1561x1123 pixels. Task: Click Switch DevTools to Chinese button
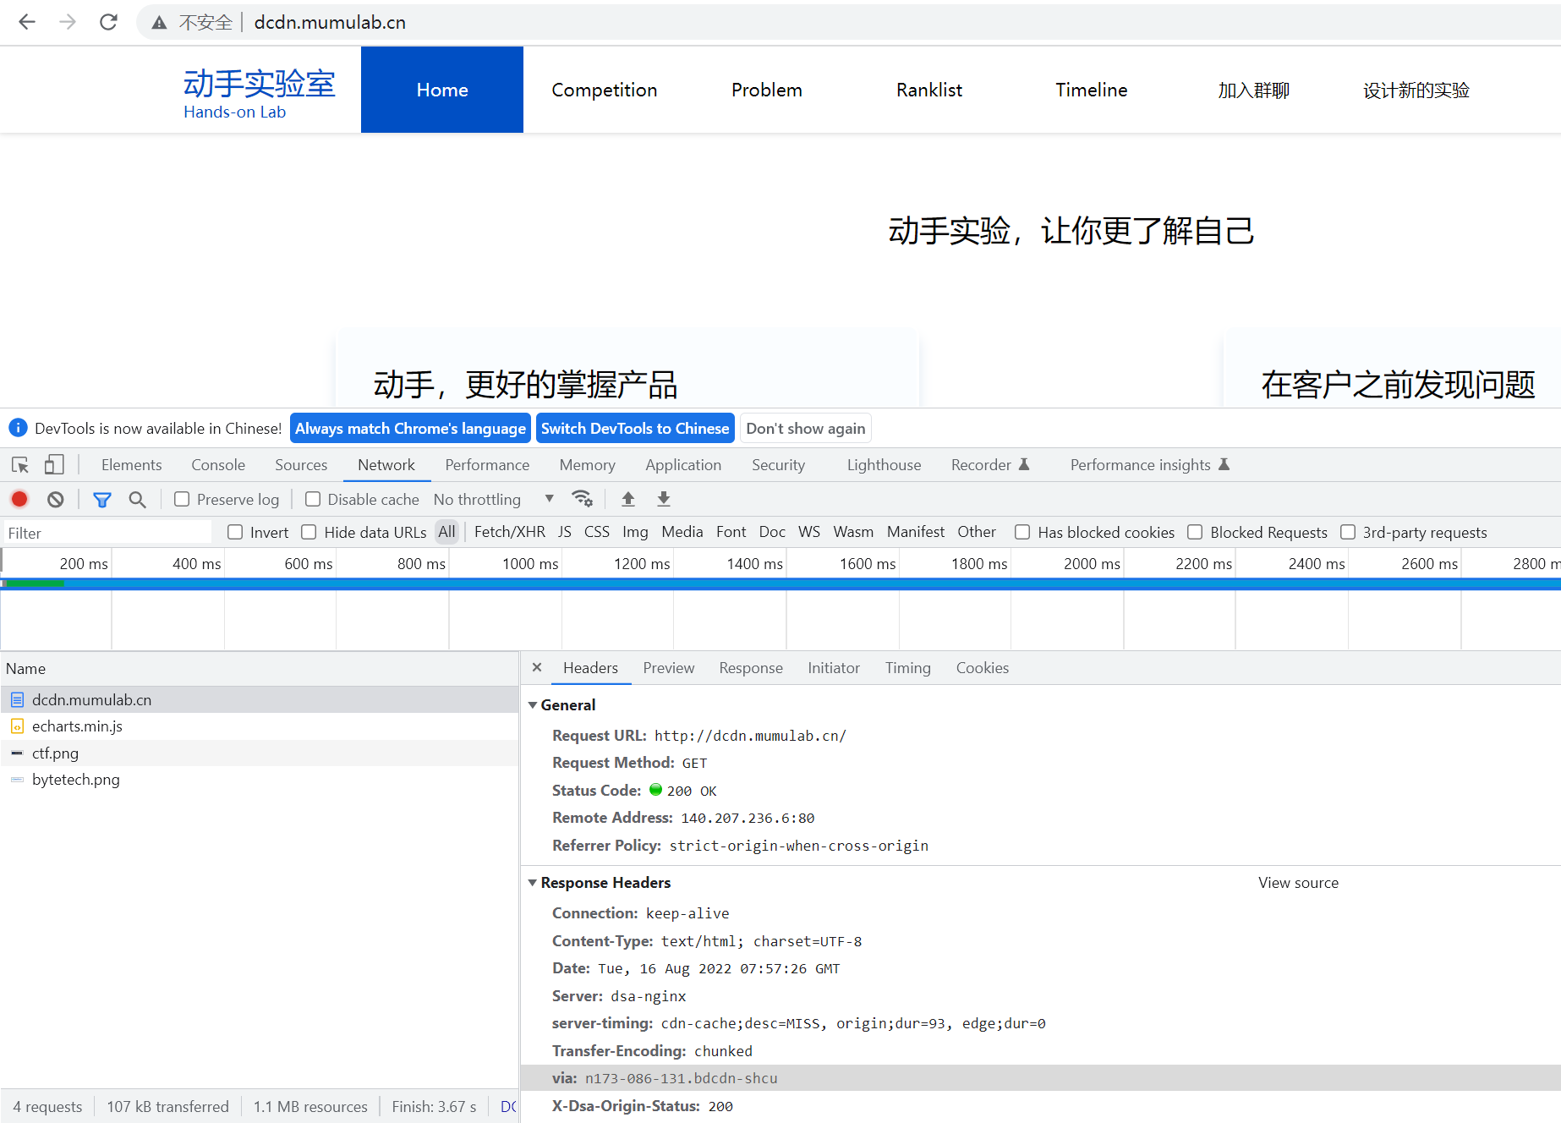click(x=634, y=429)
